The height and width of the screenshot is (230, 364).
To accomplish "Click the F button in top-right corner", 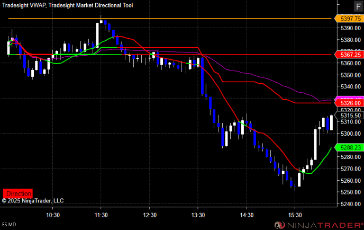I will 358,6.
